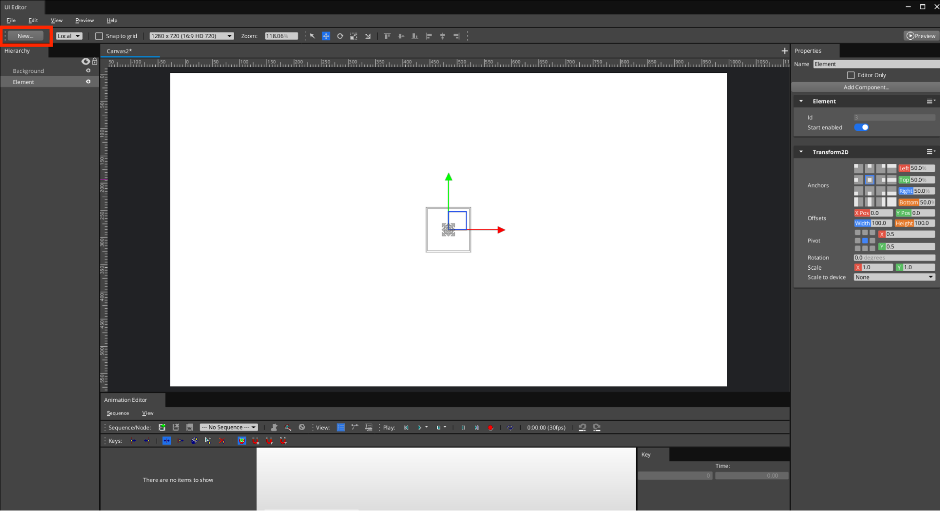Select the arrow selection tool in toolbar
Image resolution: width=940 pixels, height=511 pixels.
312,36
